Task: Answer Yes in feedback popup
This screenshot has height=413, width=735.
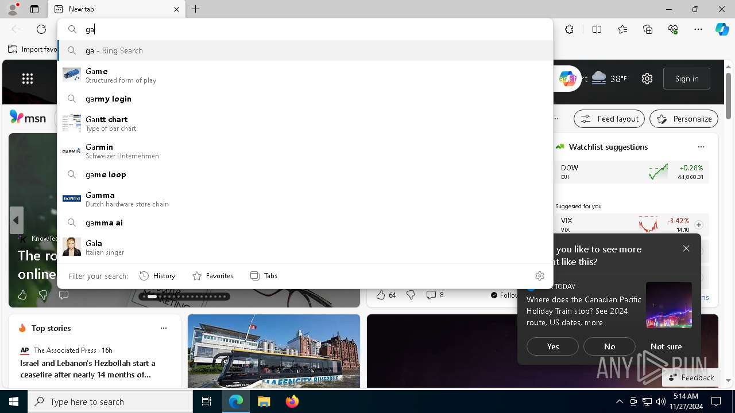Action: tap(552, 346)
